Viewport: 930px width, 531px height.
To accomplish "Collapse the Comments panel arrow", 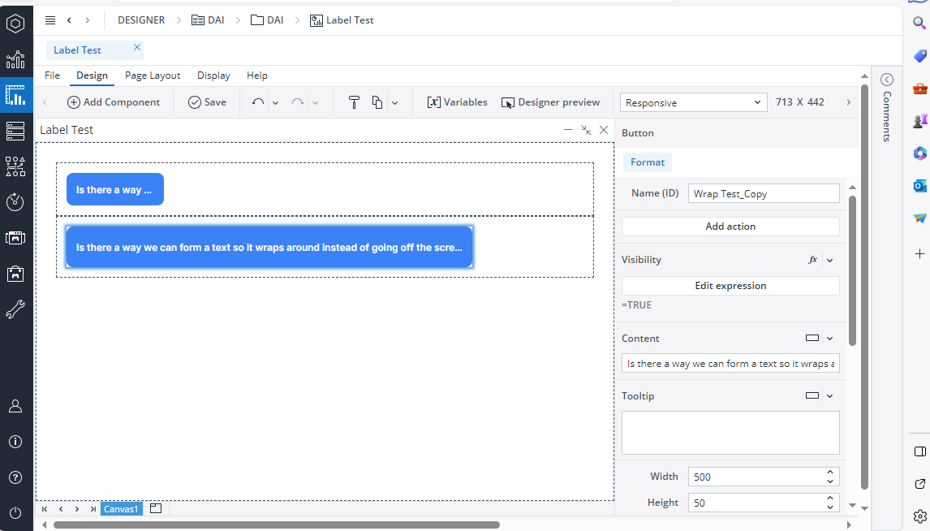I will pyautogui.click(x=887, y=80).
